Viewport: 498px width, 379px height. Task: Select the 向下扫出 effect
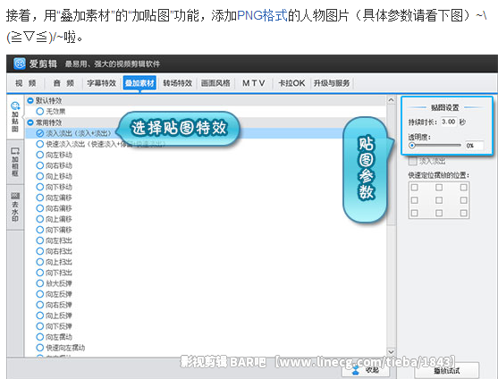pos(39,273)
